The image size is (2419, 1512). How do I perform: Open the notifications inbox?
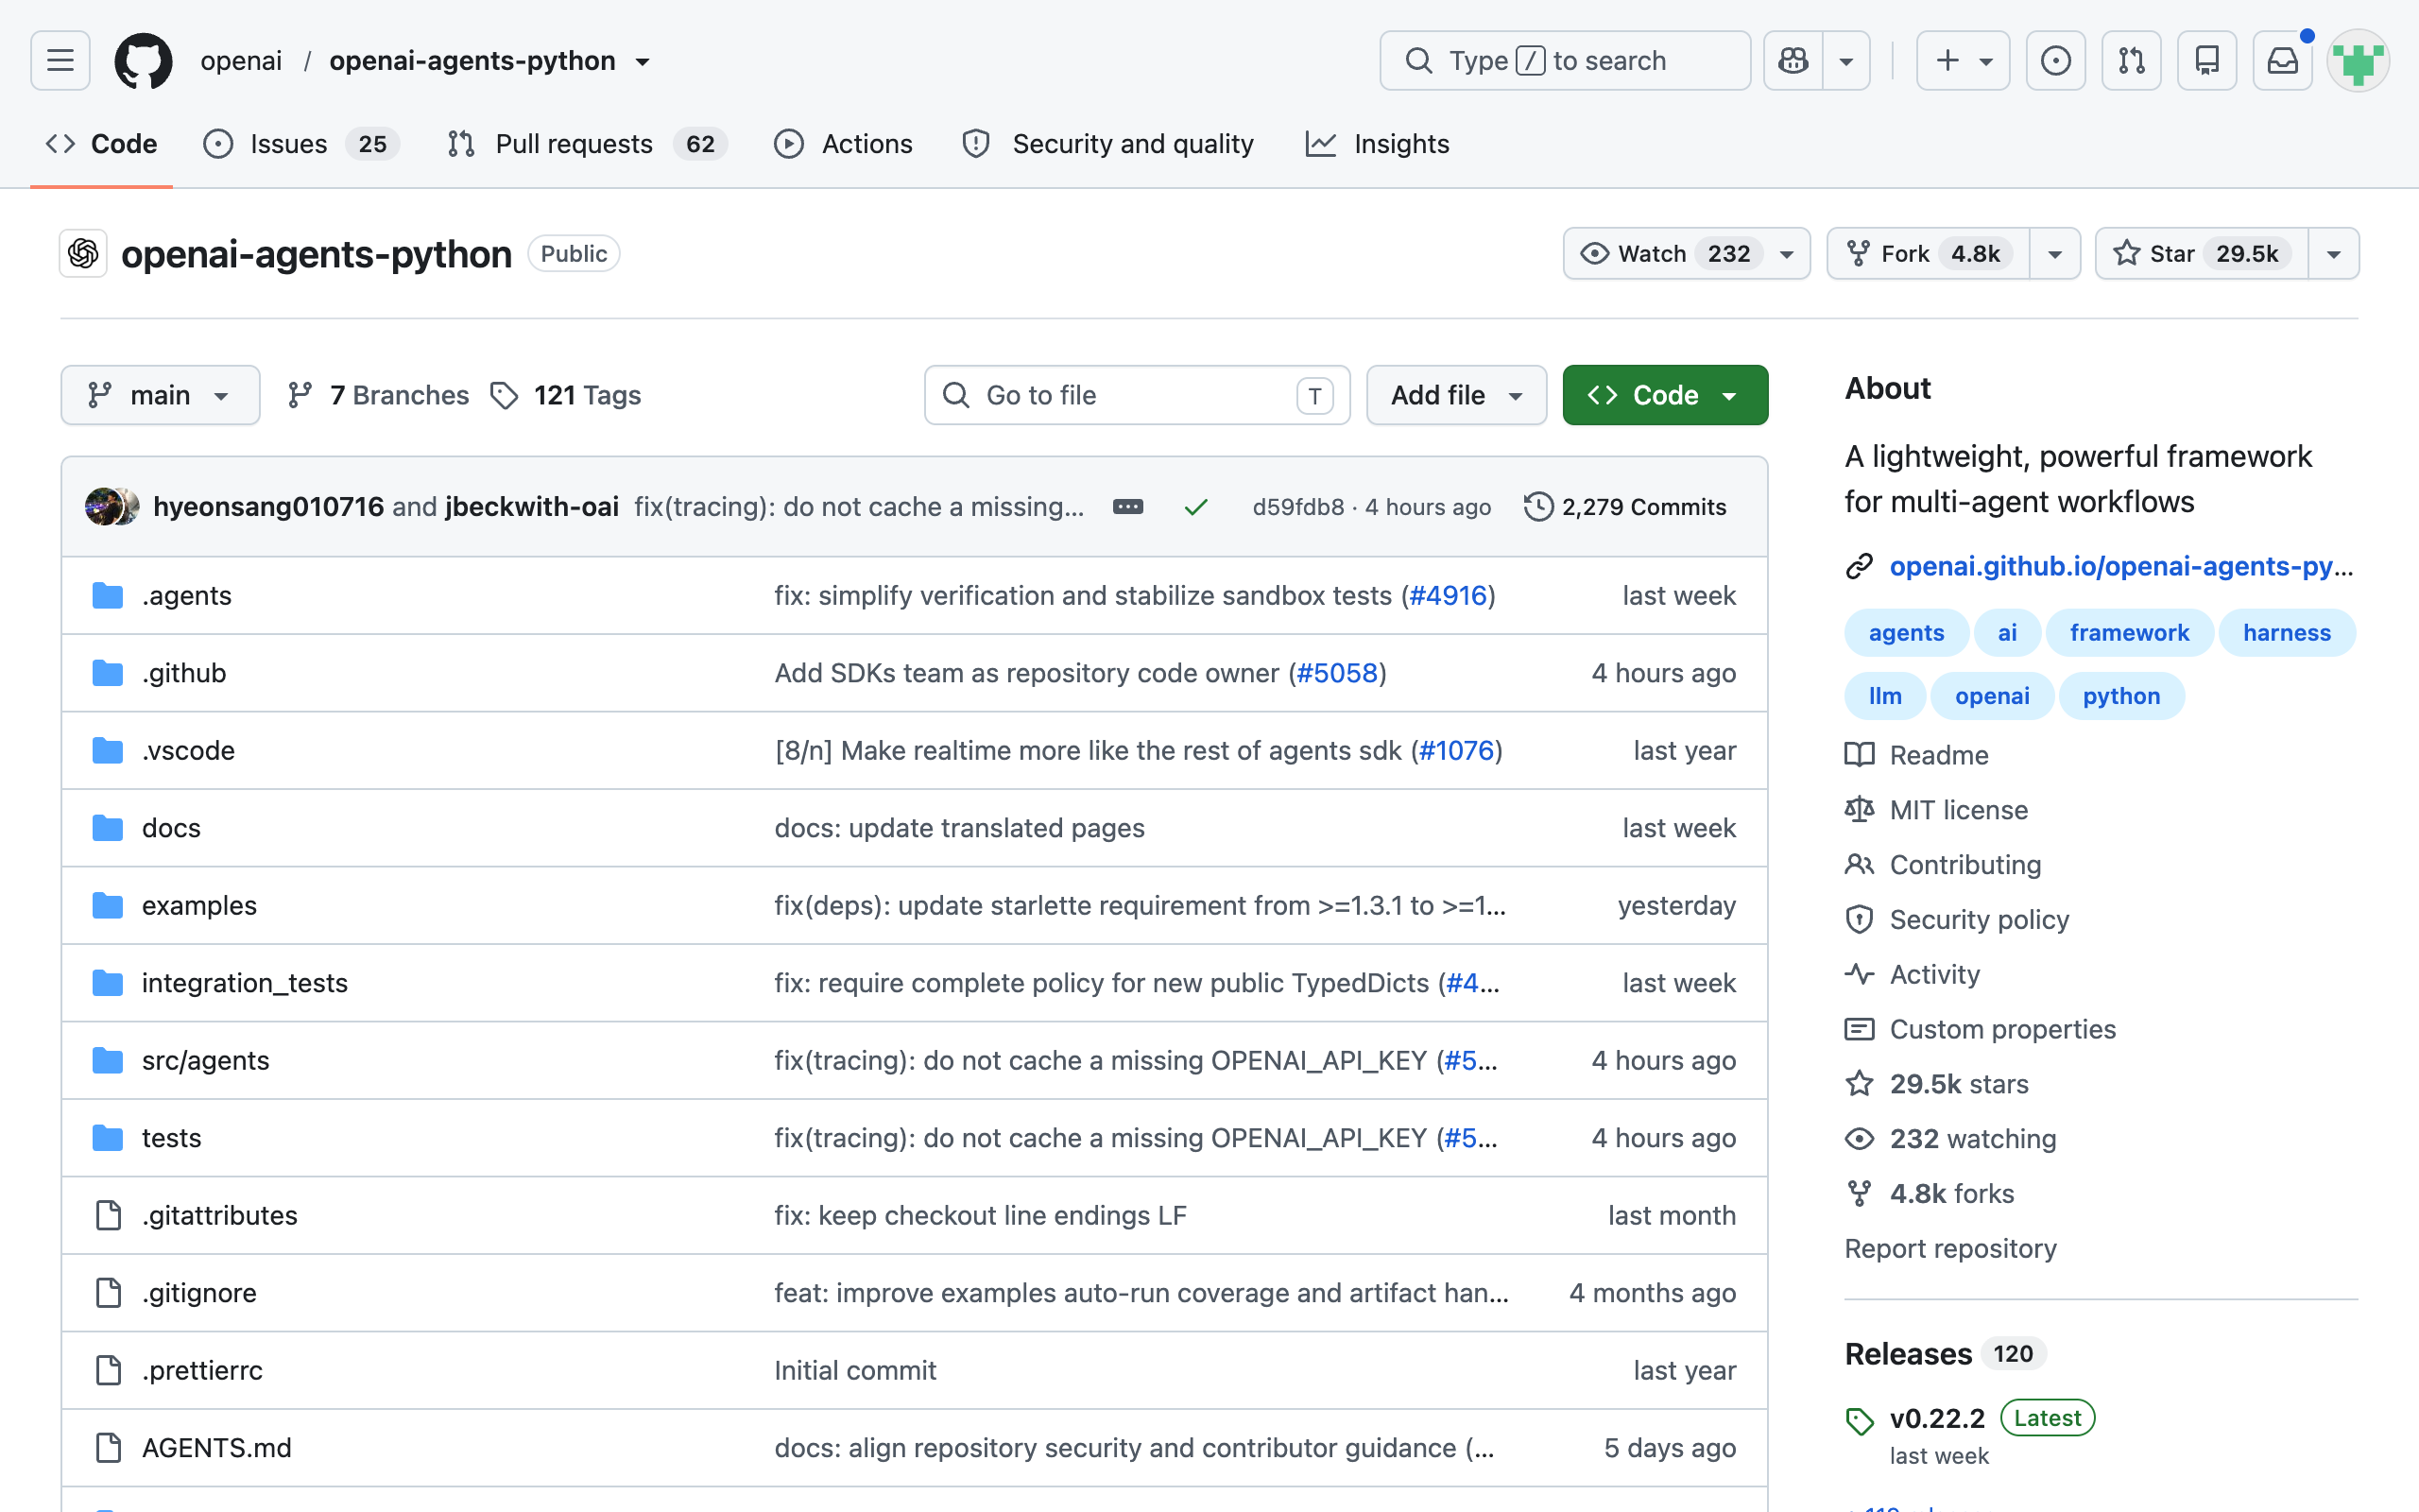pyautogui.click(x=2283, y=61)
